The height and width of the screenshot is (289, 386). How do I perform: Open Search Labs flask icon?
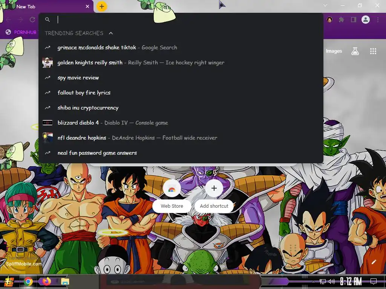pyautogui.click(x=355, y=51)
